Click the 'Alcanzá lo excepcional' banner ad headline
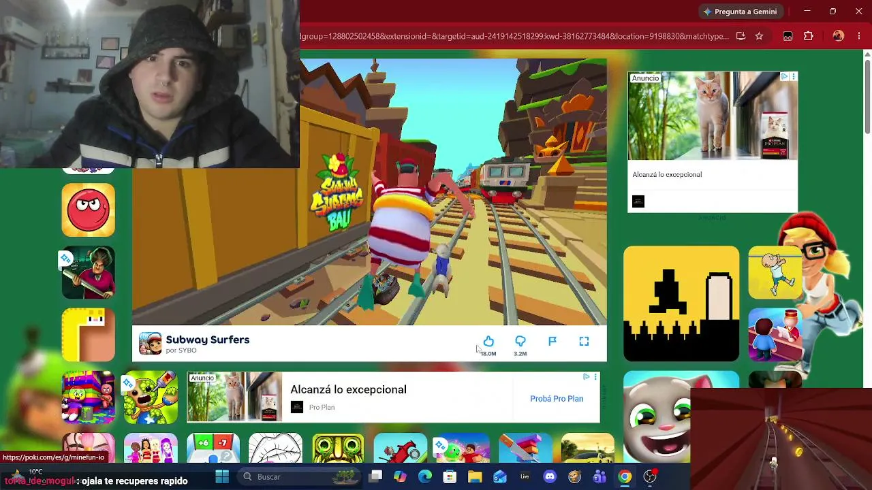This screenshot has height=490, width=872. pyautogui.click(x=348, y=389)
